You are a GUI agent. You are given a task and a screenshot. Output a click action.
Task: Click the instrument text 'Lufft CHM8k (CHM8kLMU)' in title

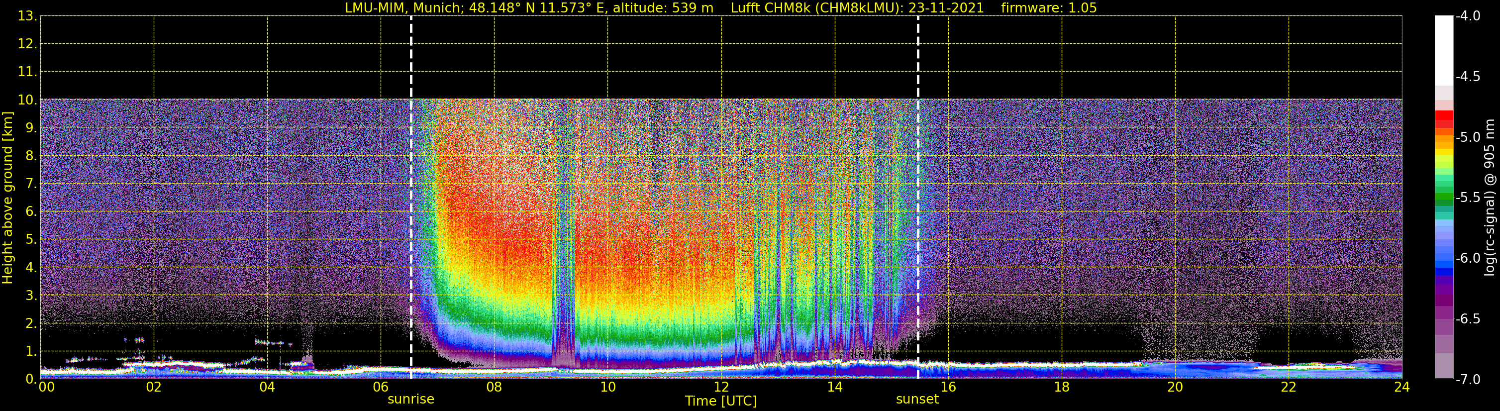tap(817, 8)
